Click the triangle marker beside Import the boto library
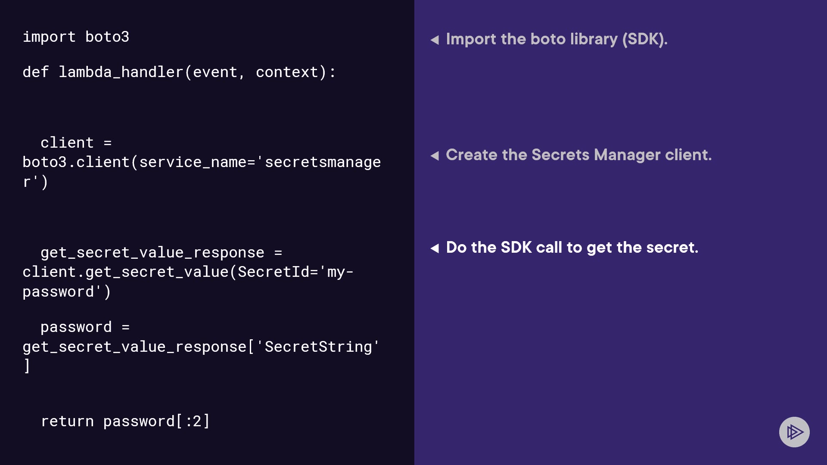This screenshot has width=827, height=465. click(x=435, y=40)
